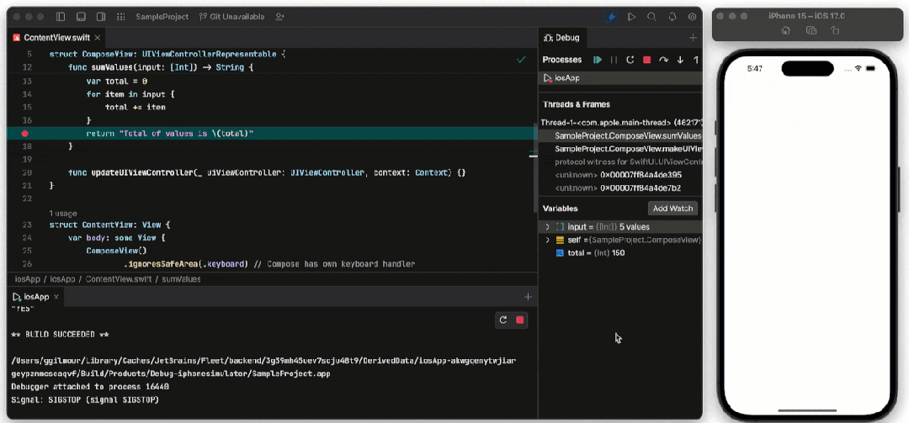Stop the debug session in Processes toolbar

(x=647, y=60)
